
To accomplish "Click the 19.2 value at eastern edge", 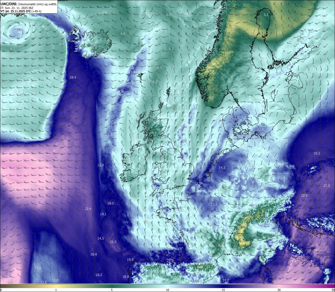I will (x=317, y=153).
